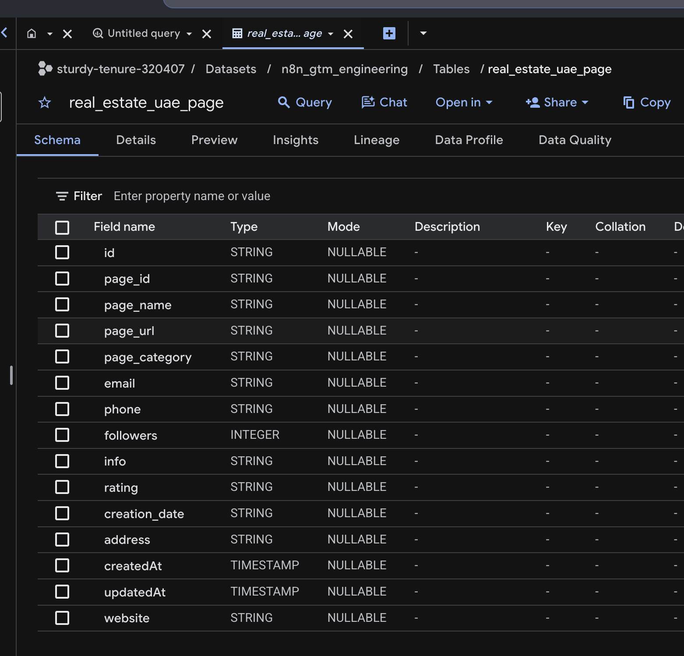
Task: Tick the address field checkbox
Action: point(62,540)
